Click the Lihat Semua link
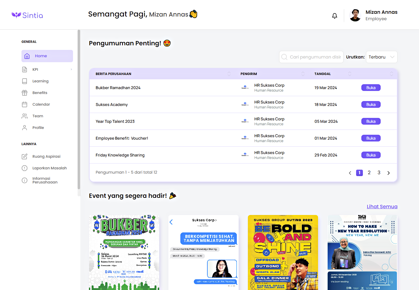 (382, 206)
